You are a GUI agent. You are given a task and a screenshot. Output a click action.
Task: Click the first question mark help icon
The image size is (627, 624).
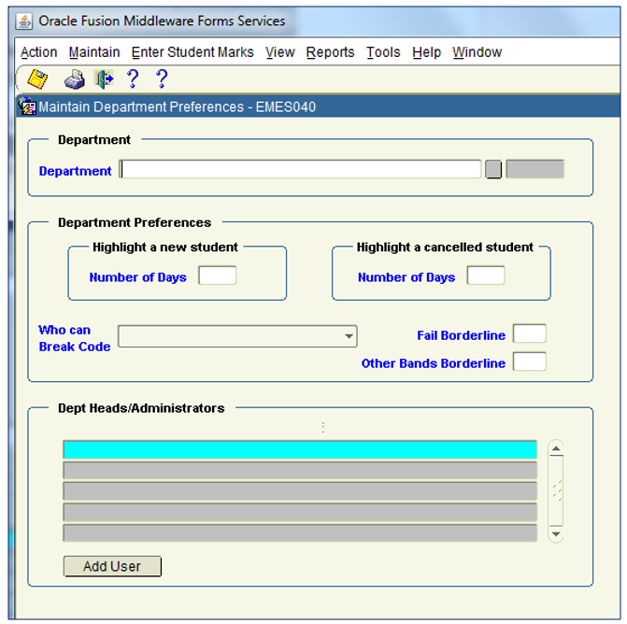pyautogui.click(x=133, y=79)
